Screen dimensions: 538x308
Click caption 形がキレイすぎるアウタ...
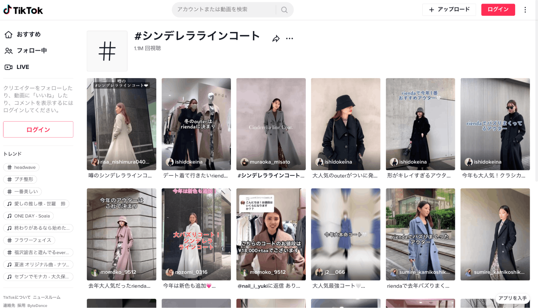pyautogui.click(x=419, y=176)
